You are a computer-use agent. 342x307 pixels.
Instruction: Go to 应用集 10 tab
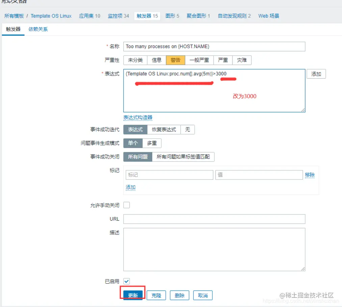point(89,16)
